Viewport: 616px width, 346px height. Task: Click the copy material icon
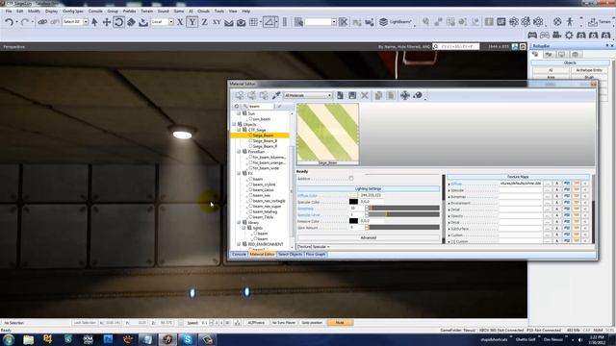378,95
